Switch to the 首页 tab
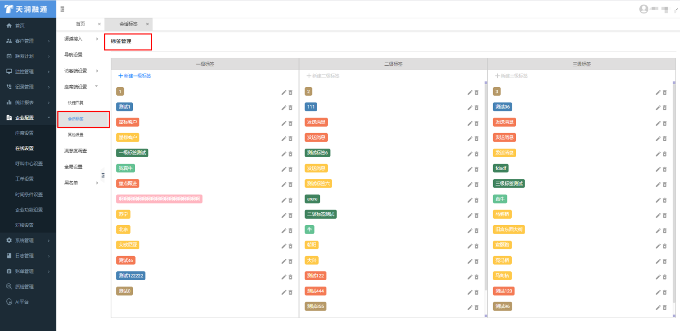 pyautogui.click(x=80, y=24)
